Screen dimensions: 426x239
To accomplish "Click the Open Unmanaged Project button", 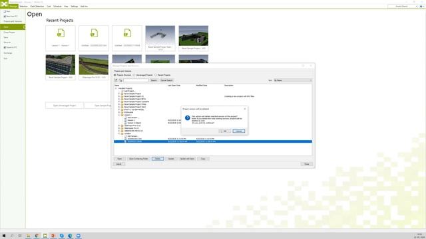I will [65, 106].
